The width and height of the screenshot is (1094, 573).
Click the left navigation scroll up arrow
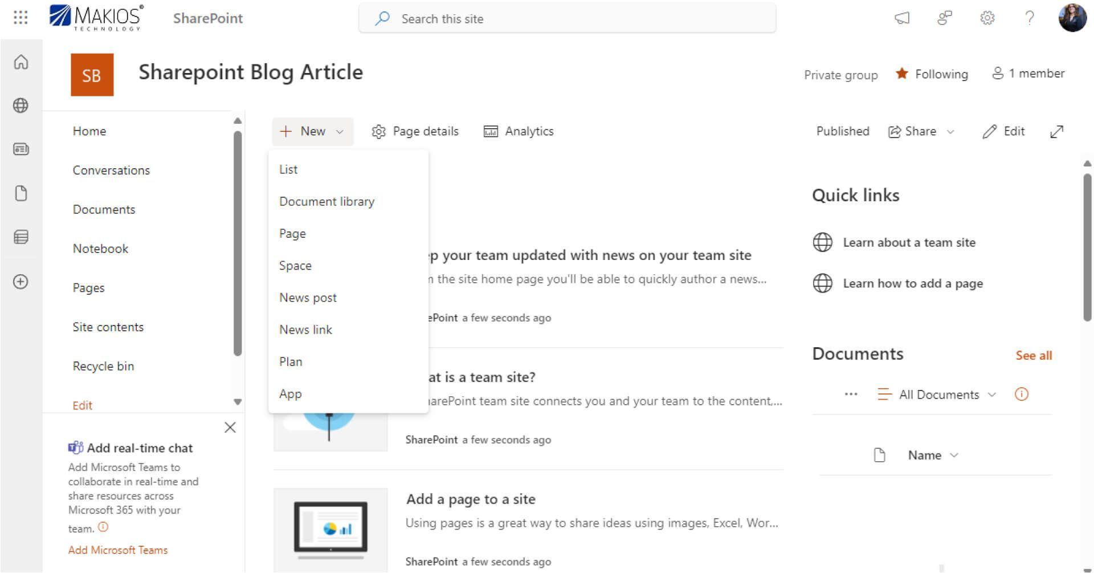tap(238, 121)
